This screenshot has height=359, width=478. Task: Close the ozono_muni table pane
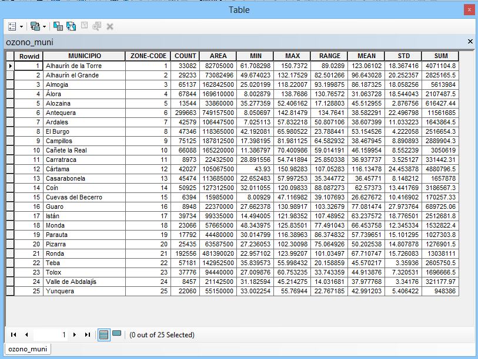point(470,42)
